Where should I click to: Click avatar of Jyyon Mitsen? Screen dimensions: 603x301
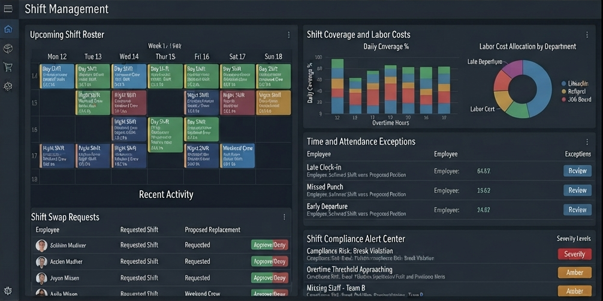coord(41,278)
